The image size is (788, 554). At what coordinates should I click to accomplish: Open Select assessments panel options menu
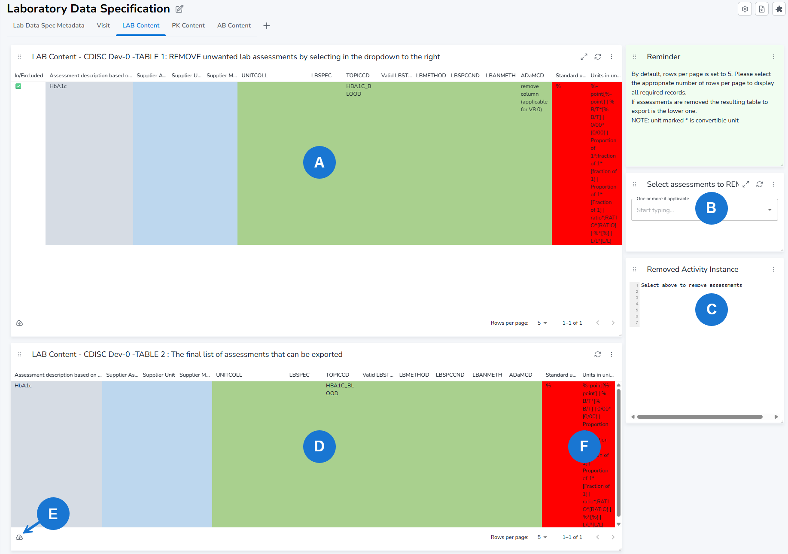pos(774,184)
